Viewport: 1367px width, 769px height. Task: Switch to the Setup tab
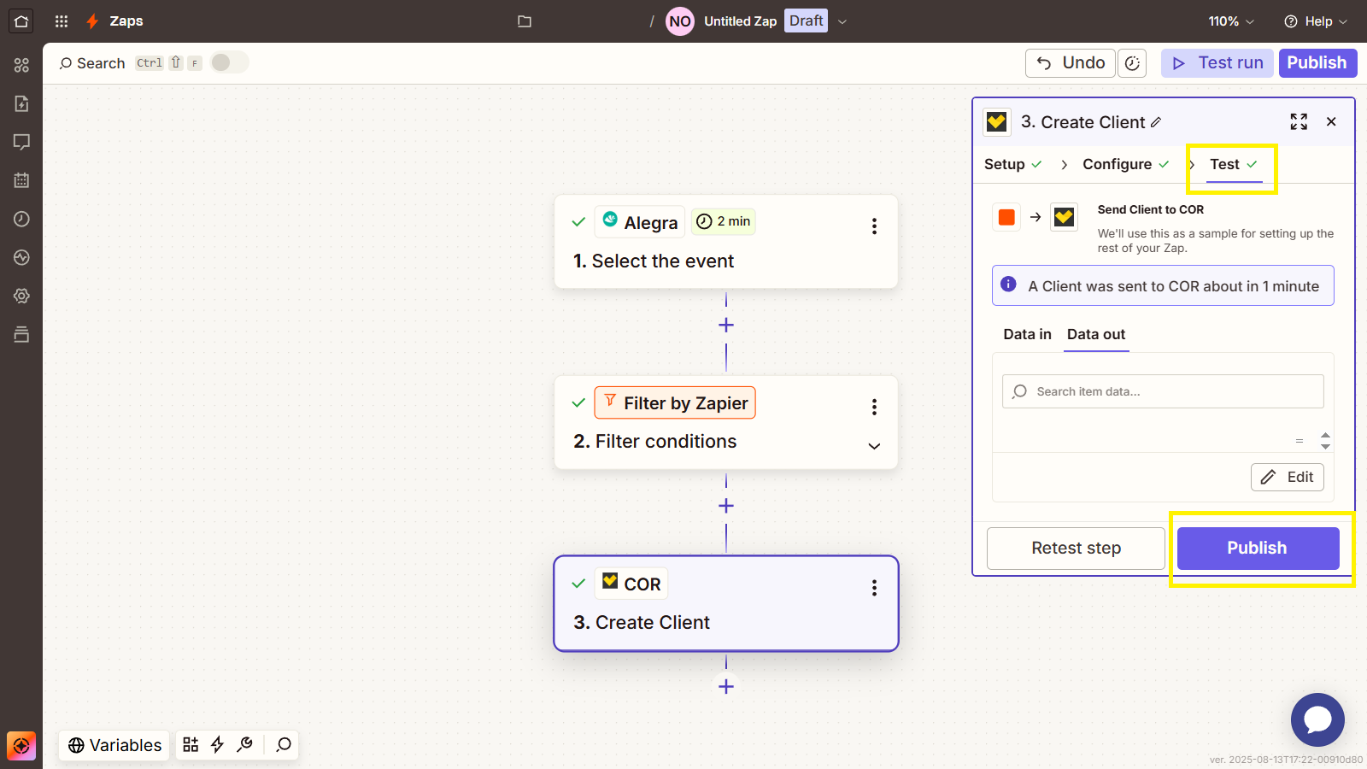pos(1013,164)
